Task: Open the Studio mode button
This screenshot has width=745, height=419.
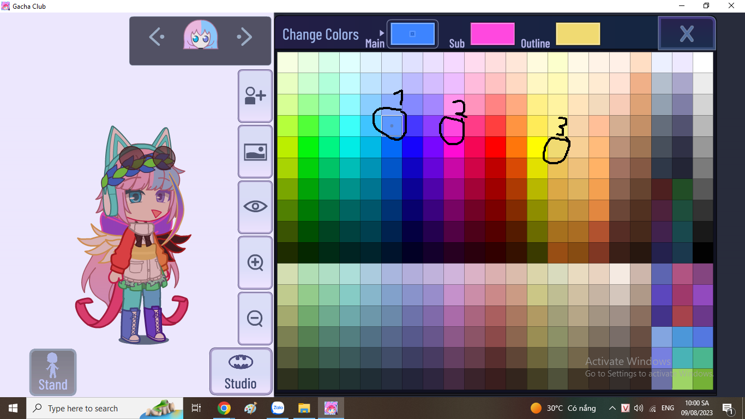Action: click(241, 372)
